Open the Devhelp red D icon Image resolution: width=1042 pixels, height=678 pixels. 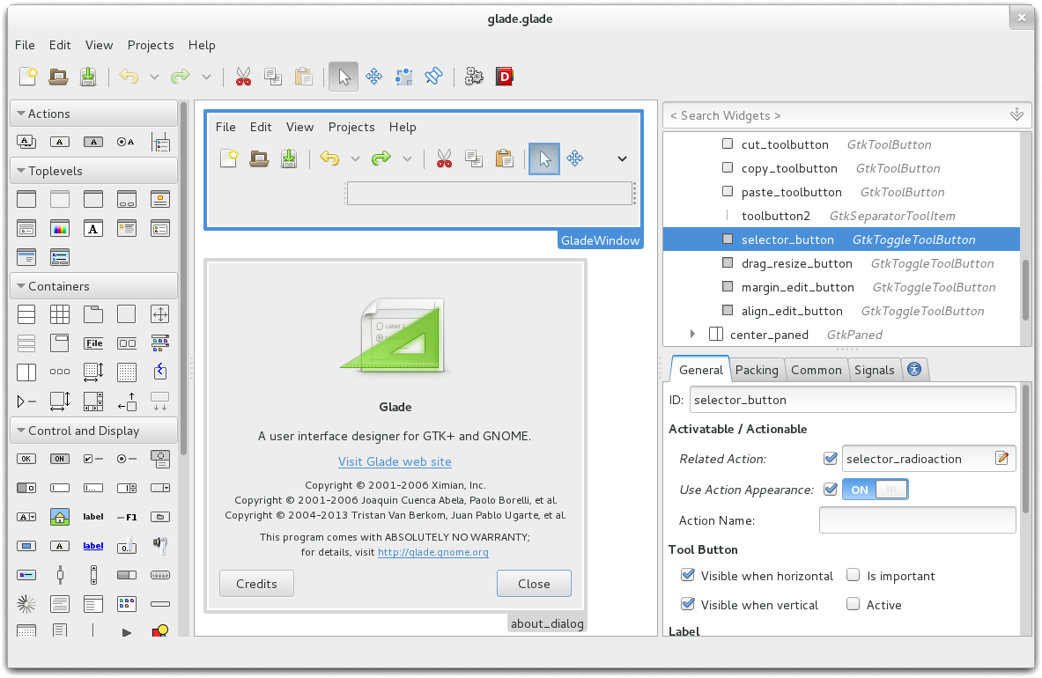505,77
